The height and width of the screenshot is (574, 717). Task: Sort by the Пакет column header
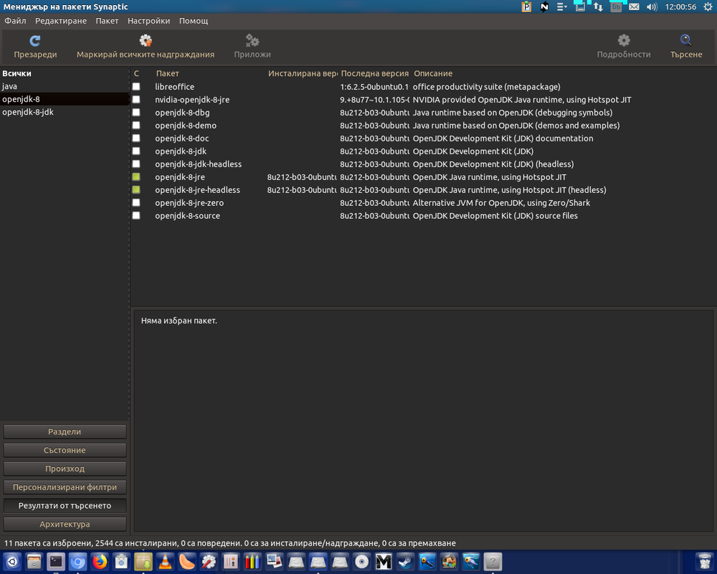tap(210, 73)
